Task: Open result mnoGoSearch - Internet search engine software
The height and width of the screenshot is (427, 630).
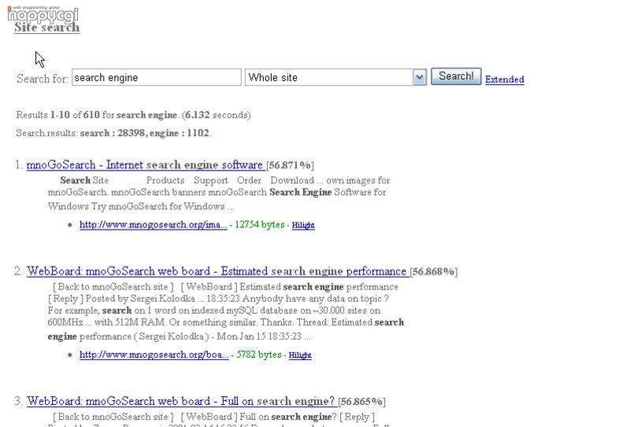Action: (x=145, y=165)
